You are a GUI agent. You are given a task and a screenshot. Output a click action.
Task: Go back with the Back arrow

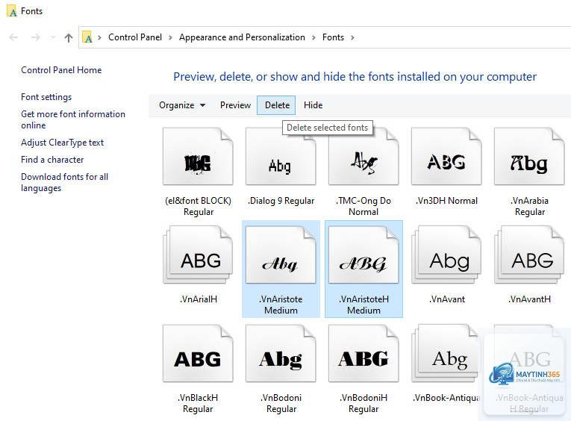coord(13,37)
